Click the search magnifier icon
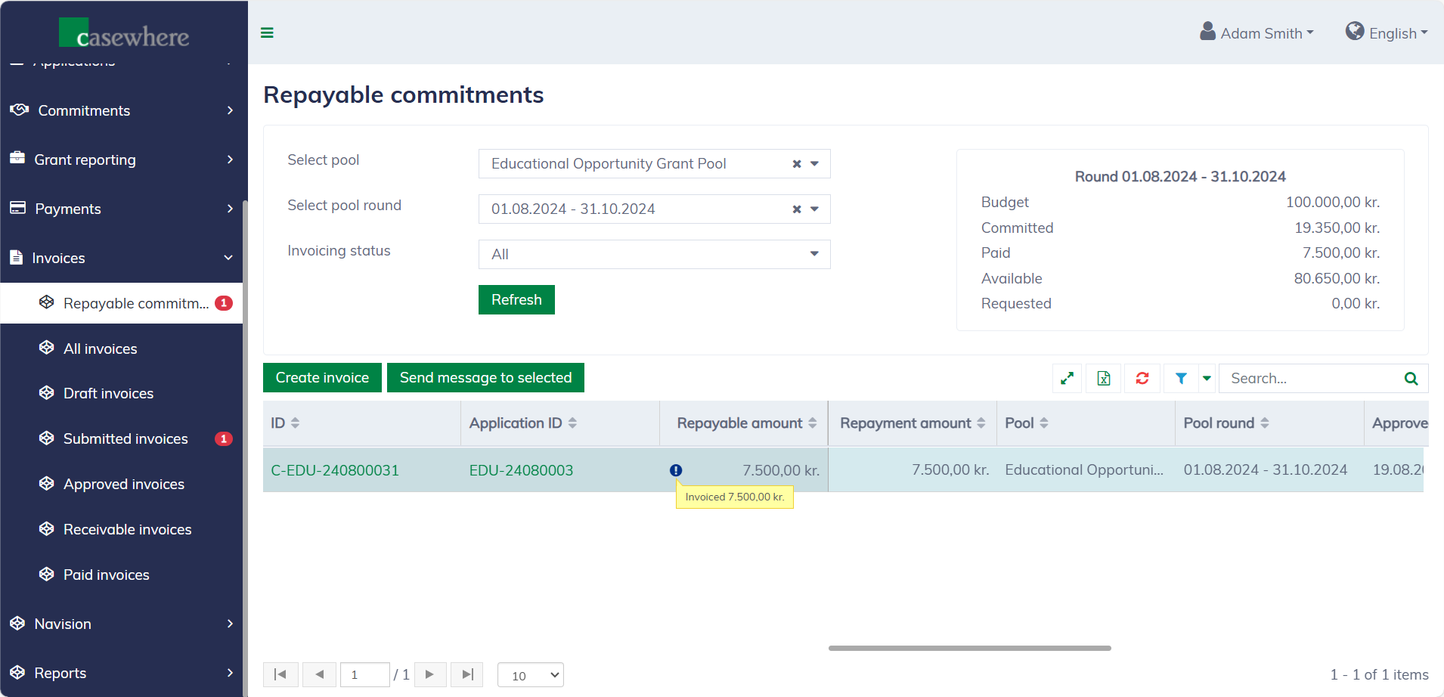Screen dimensions: 1444x697 point(1411,378)
